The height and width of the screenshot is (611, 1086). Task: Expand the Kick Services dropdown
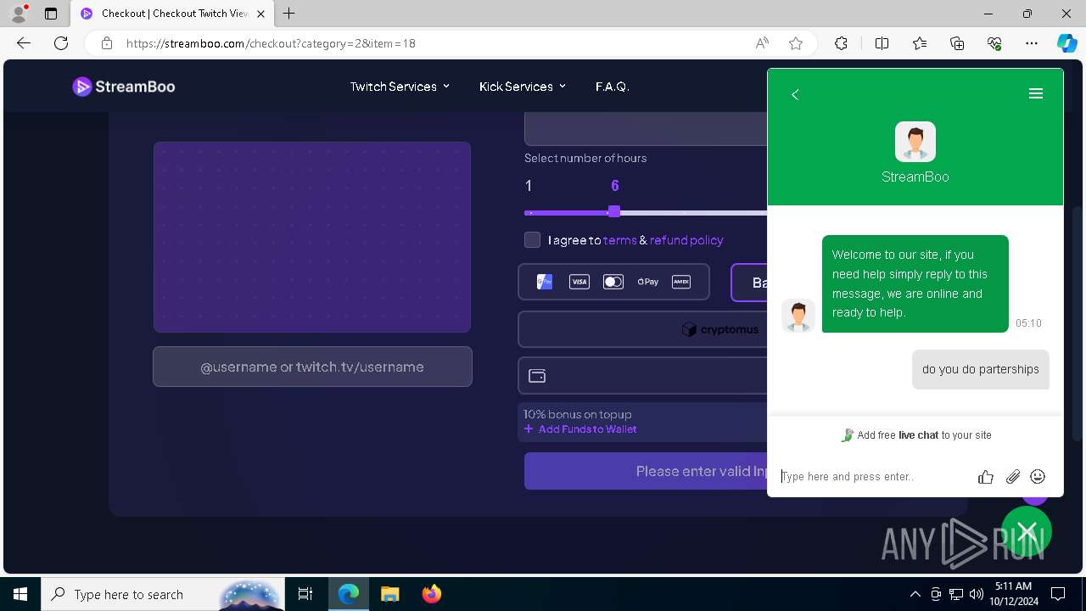522,87
